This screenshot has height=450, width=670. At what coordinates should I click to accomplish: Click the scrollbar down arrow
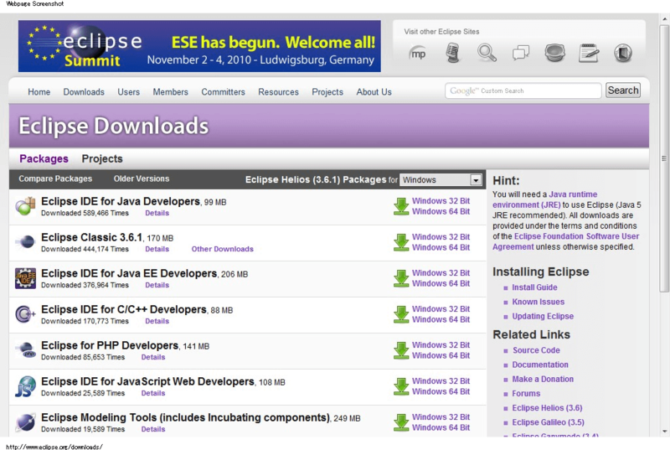point(664,432)
